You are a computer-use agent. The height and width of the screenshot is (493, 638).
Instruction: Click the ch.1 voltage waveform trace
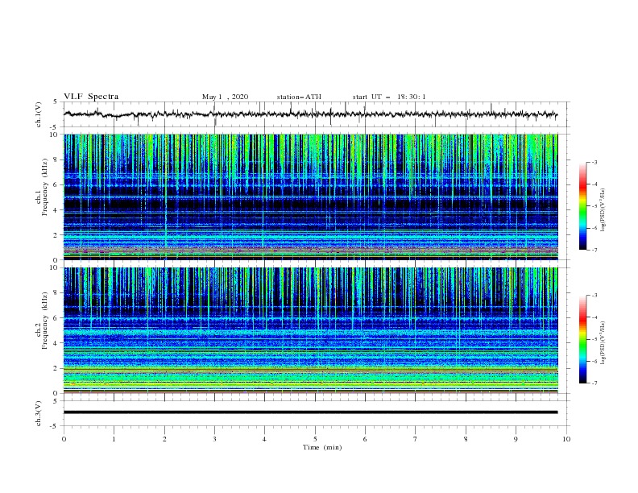click(x=310, y=114)
